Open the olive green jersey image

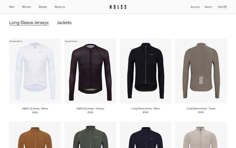coord(90,135)
